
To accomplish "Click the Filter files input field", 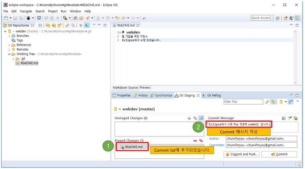I will [x=243, y=102].
